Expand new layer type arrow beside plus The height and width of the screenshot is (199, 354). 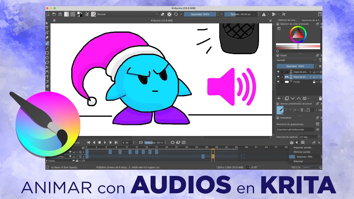point(282,99)
